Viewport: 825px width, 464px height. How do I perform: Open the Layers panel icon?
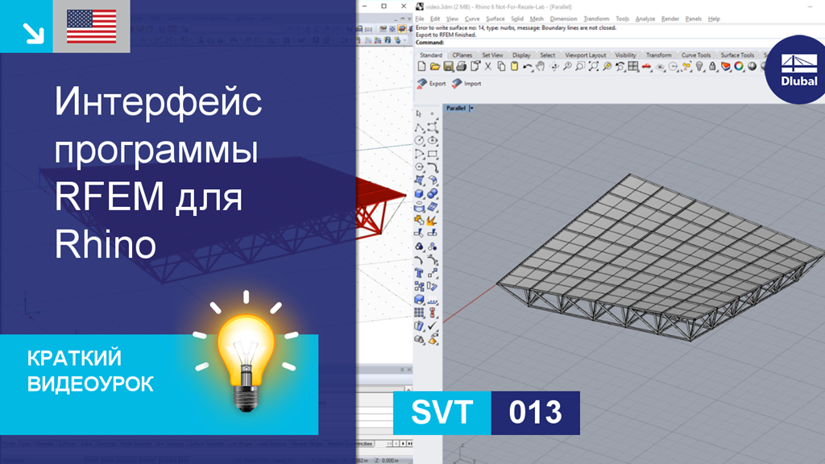coord(726,67)
